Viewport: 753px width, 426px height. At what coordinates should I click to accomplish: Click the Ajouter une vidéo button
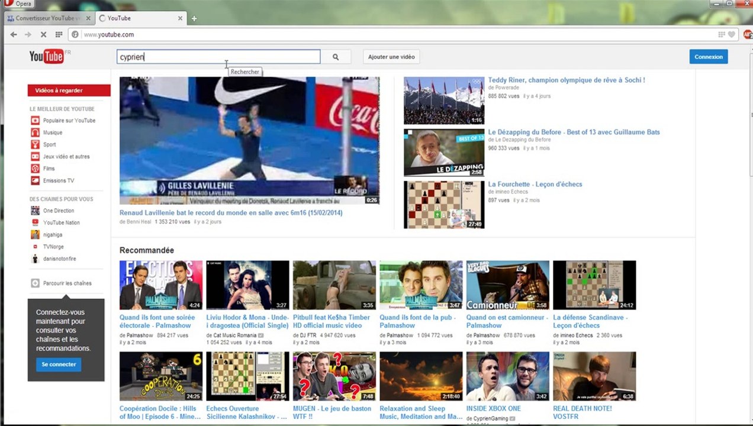[391, 57]
